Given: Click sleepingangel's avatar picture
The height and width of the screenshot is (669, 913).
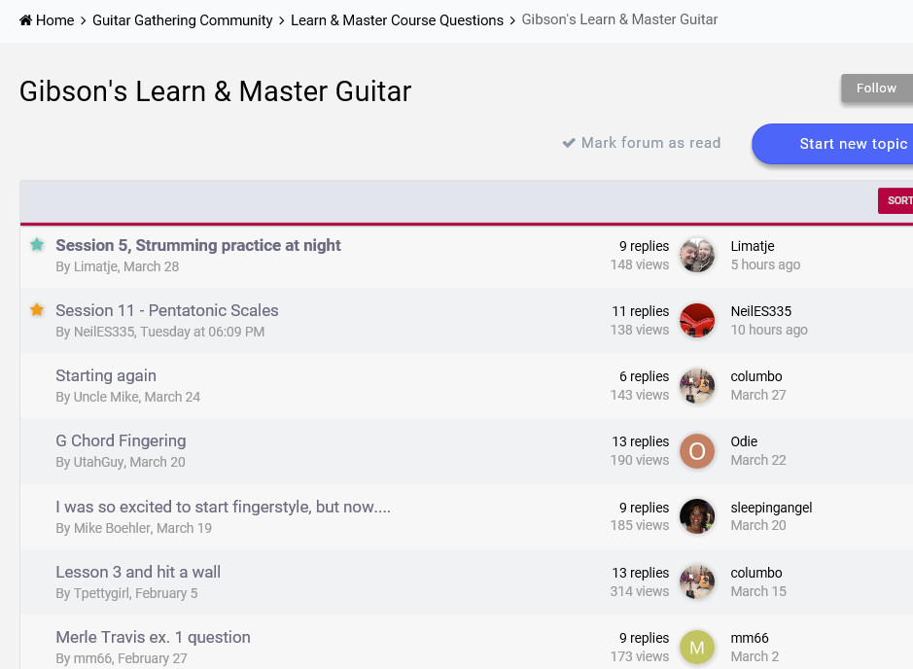Looking at the screenshot, I should click(x=697, y=516).
